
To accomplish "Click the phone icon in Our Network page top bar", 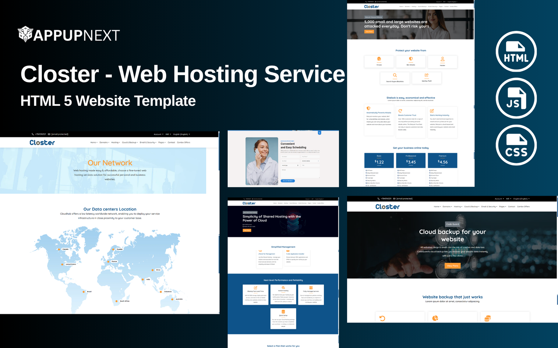I will tap(33, 134).
